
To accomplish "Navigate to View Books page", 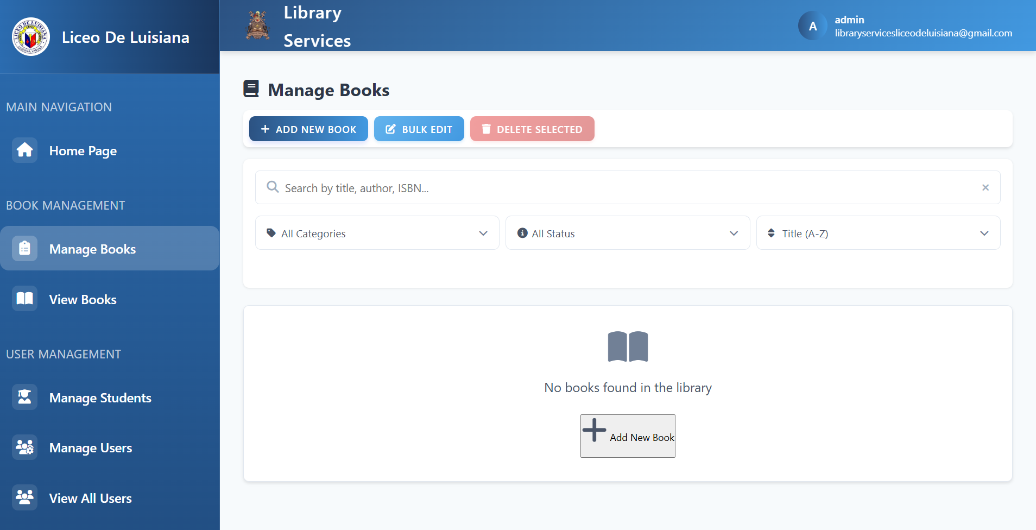I will pyautogui.click(x=82, y=298).
